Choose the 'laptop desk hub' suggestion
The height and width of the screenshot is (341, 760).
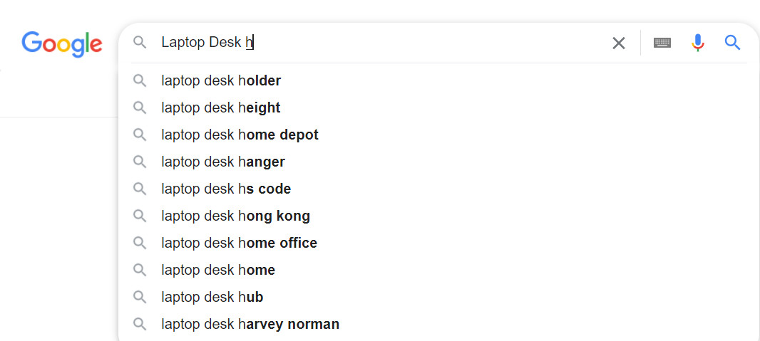[x=212, y=298]
